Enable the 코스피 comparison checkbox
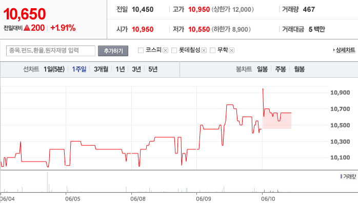 pyautogui.click(x=141, y=50)
